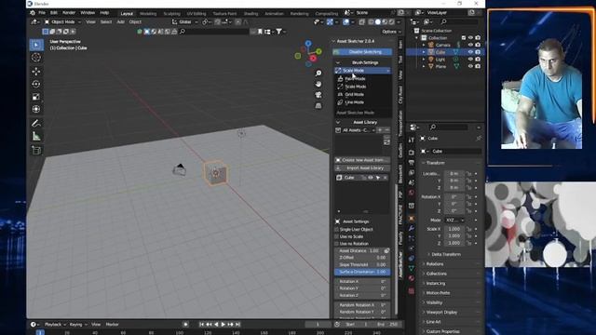Toggle Cube visibility eye in outliner
Image resolution: width=596 pixels, height=335 pixels.
point(470,52)
